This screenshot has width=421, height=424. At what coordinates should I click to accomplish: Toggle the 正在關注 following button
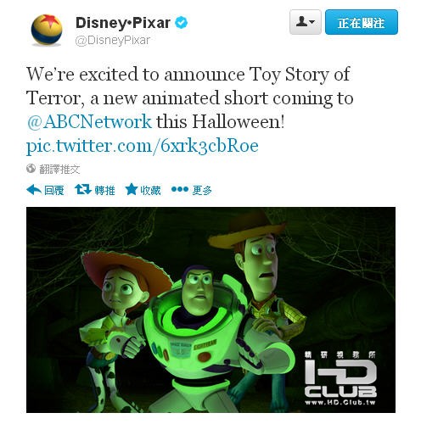(362, 22)
